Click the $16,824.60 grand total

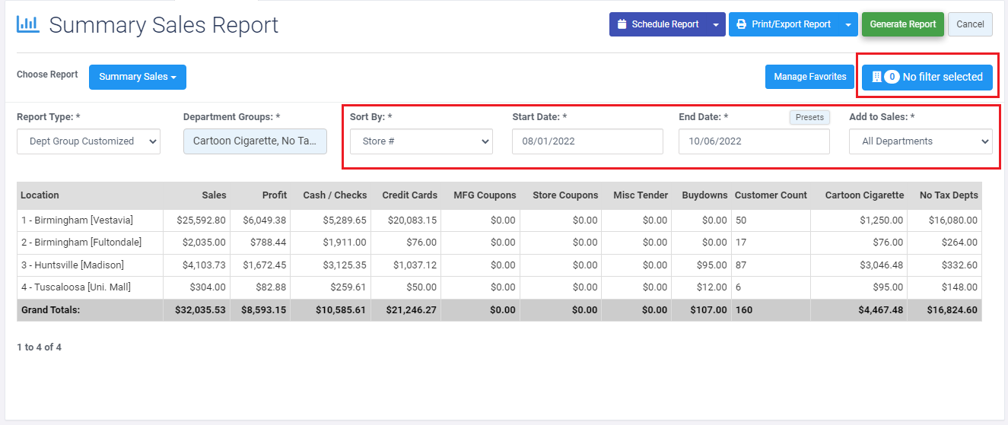pos(952,310)
